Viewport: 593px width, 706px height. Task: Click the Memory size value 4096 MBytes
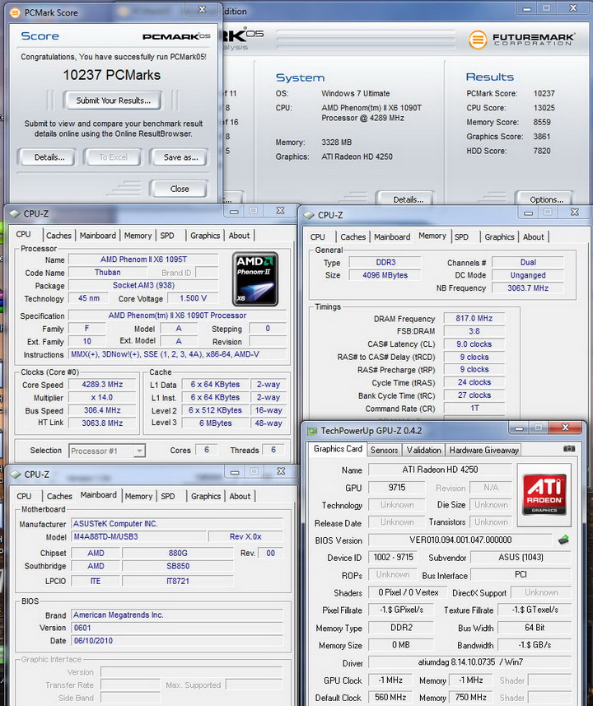click(385, 275)
